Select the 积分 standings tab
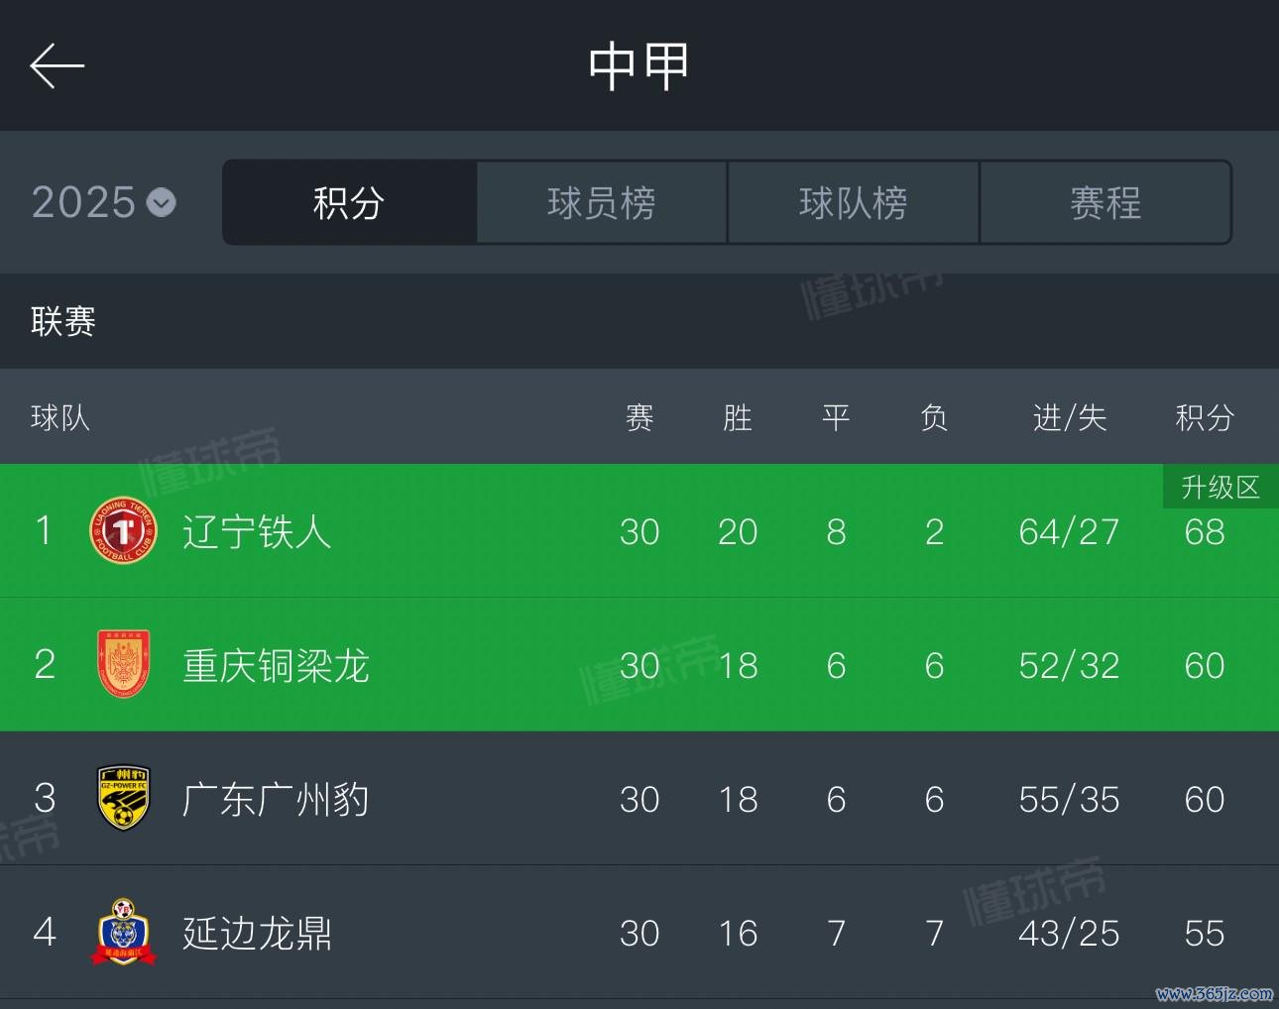The width and height of the screenshot is (1279, 1009). (x=349, y=203)
